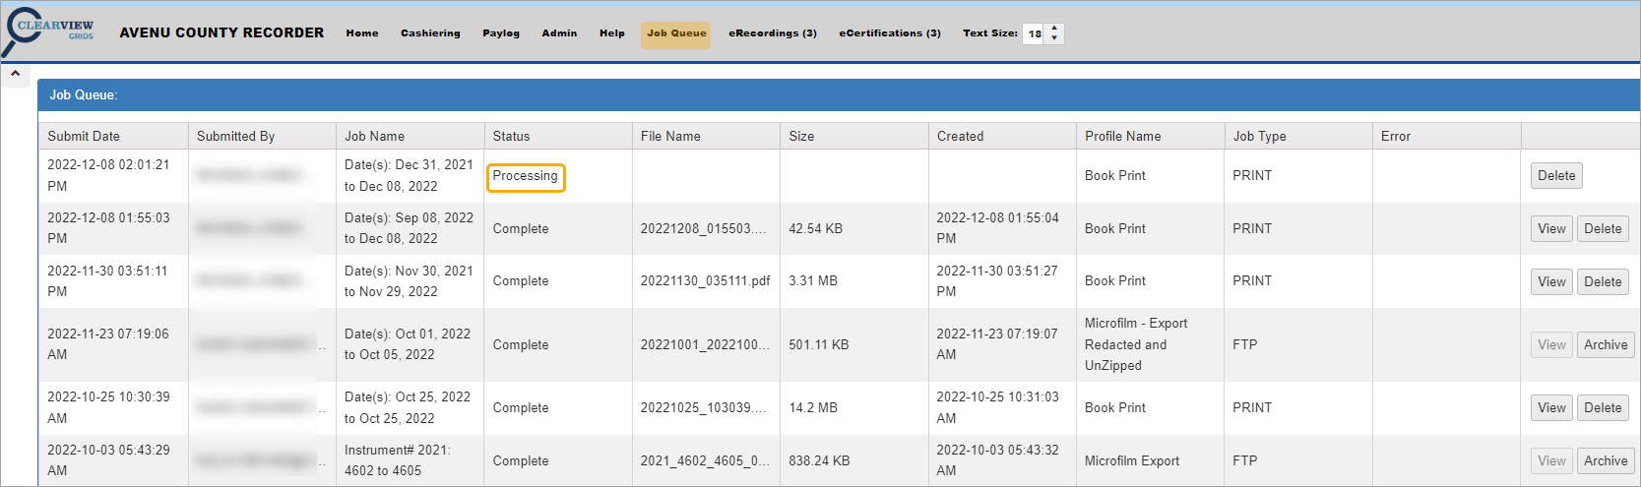Open the eCertifications (3) page
The height and width of the screenshot is (487, 1641).
[890, 33]
